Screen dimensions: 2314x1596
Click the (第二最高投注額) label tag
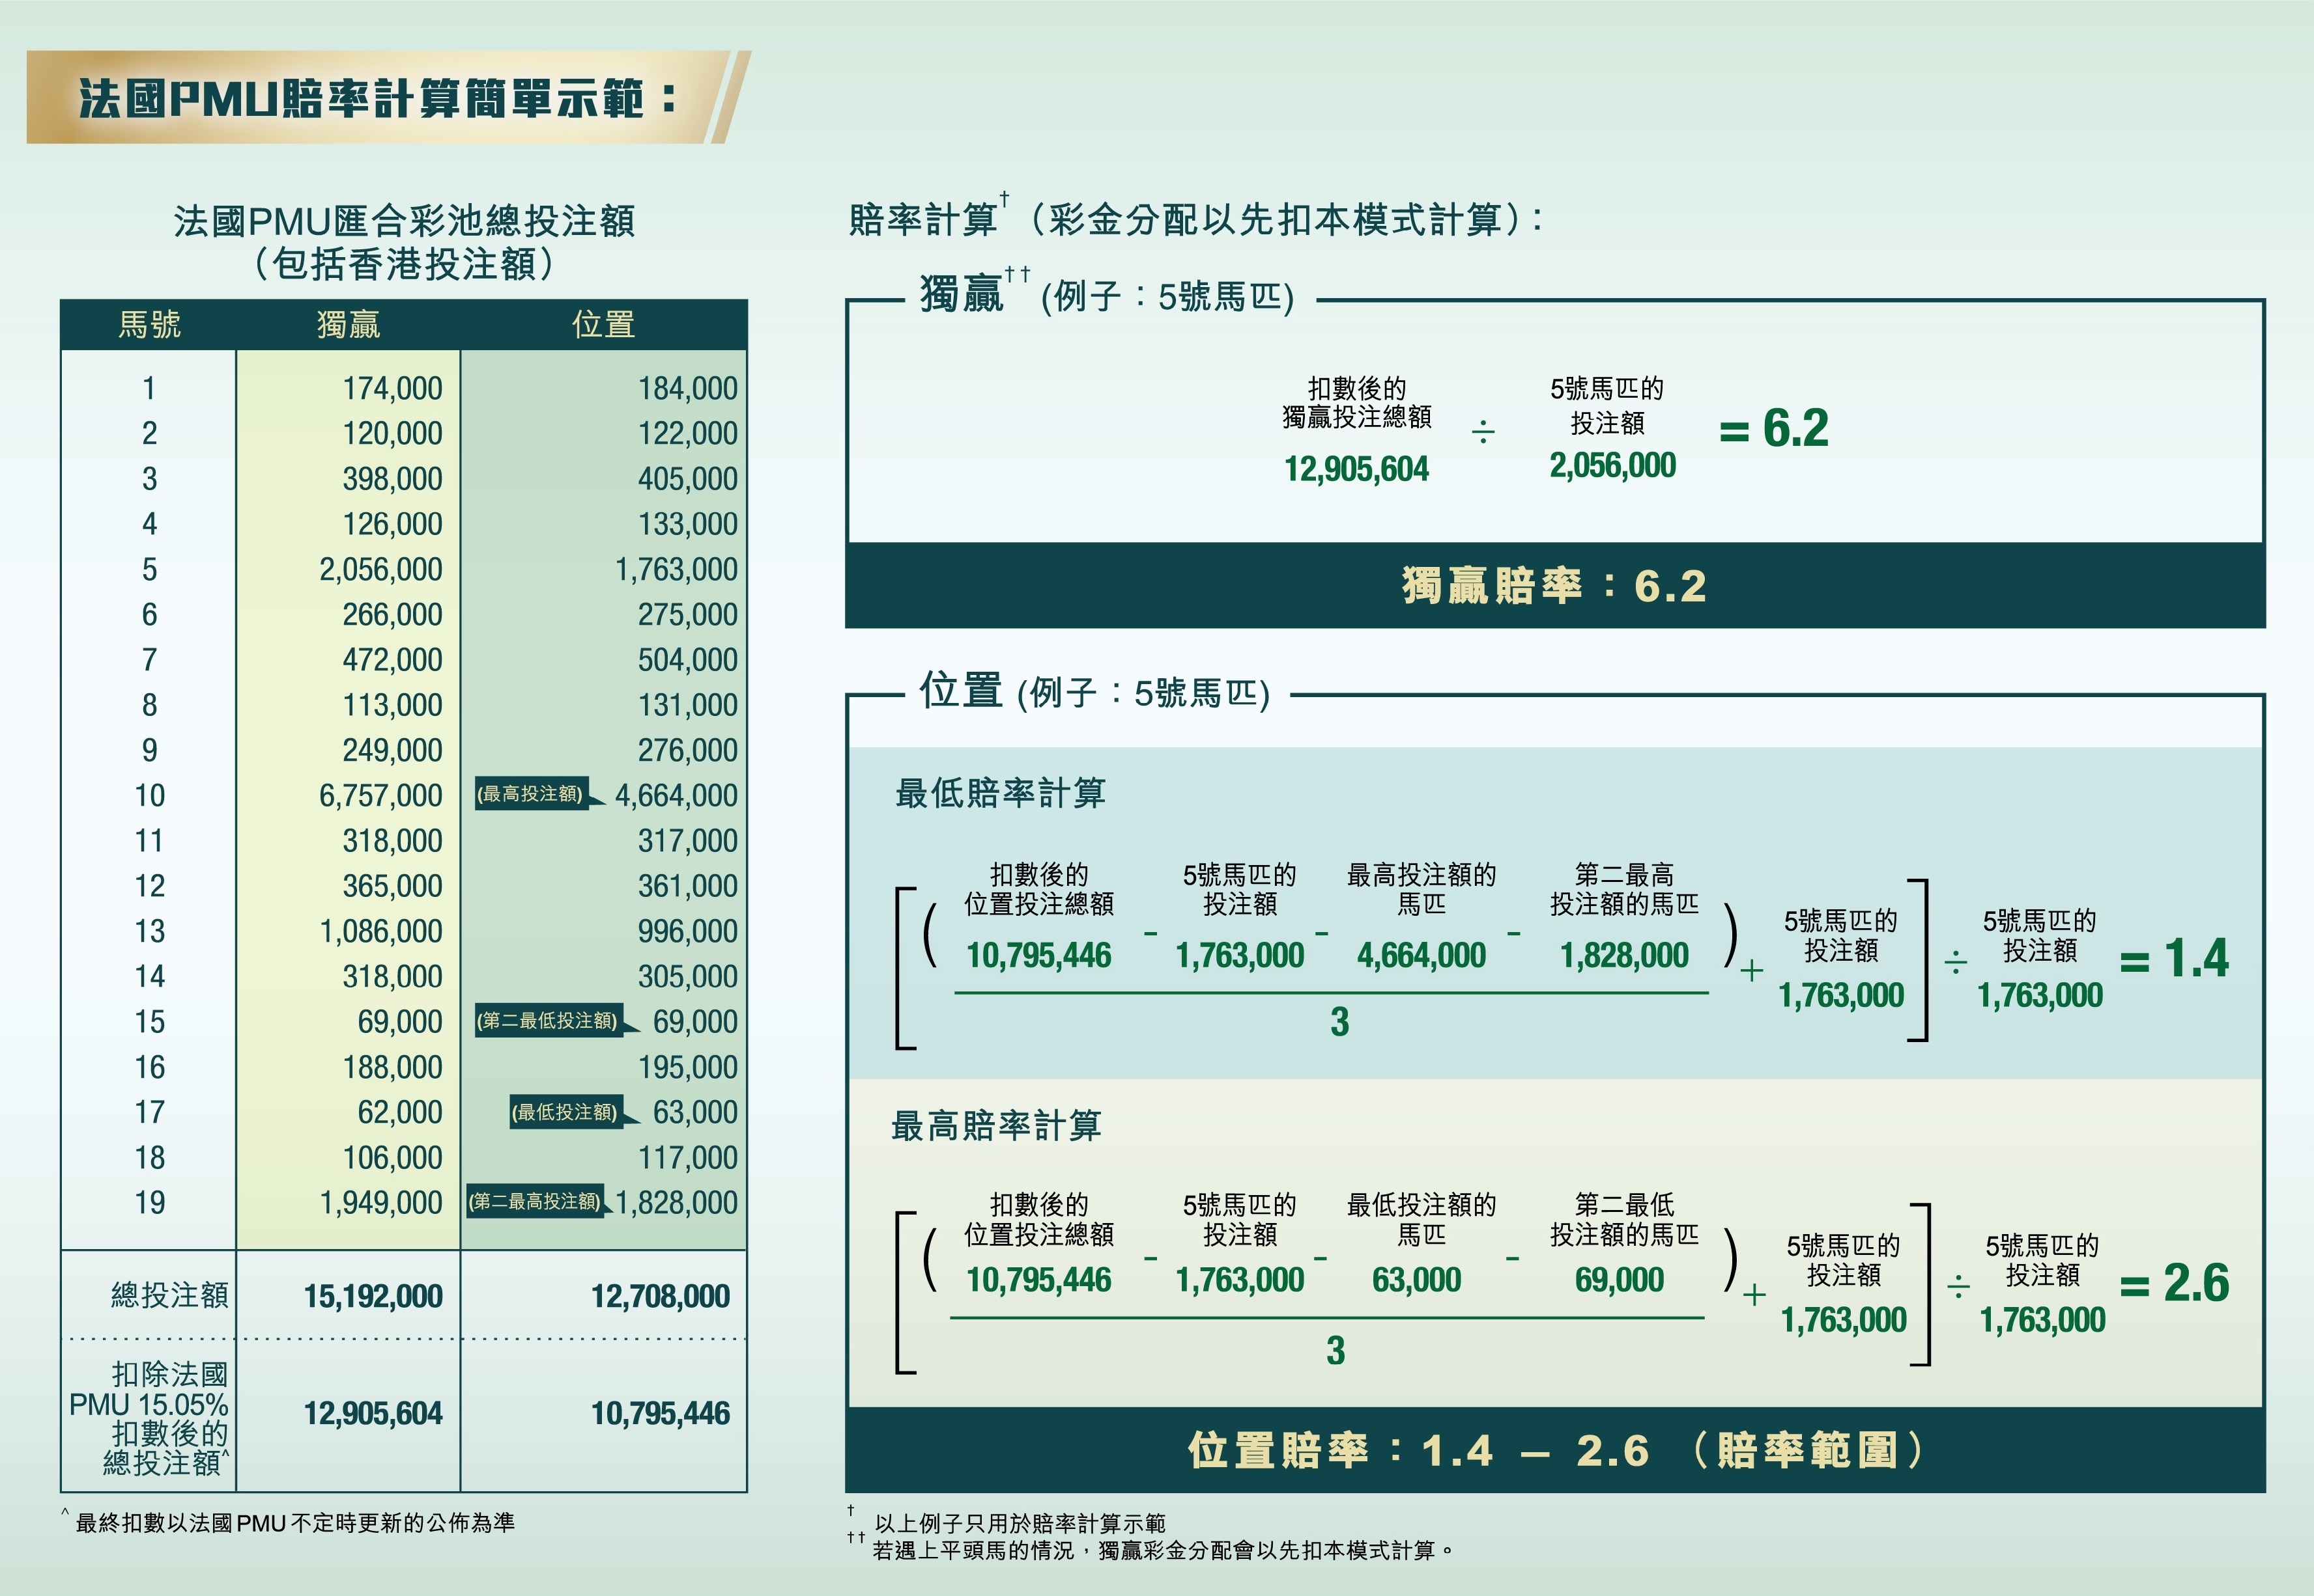coord(536,1201)
